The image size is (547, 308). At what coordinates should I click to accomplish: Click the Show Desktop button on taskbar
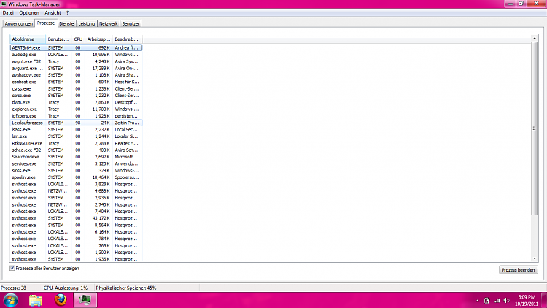coord(544,300)
